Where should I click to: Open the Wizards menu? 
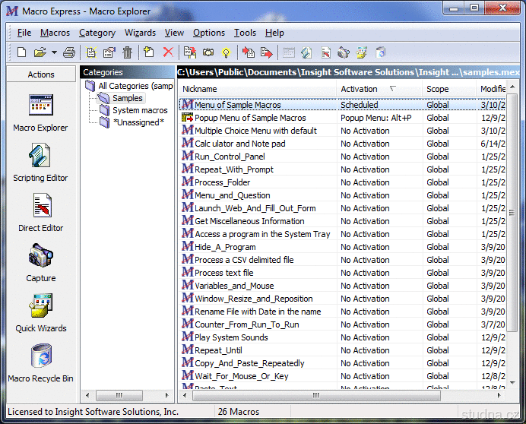(x=140, y=33)
